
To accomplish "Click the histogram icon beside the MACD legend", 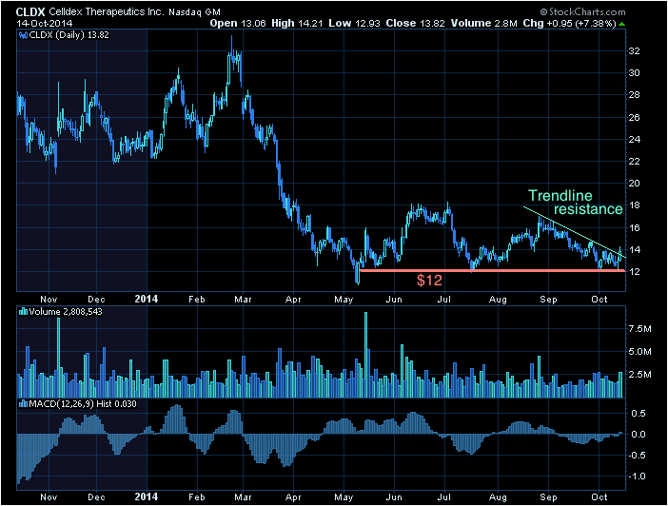I will pyautogui.click(x=24, y=404).
